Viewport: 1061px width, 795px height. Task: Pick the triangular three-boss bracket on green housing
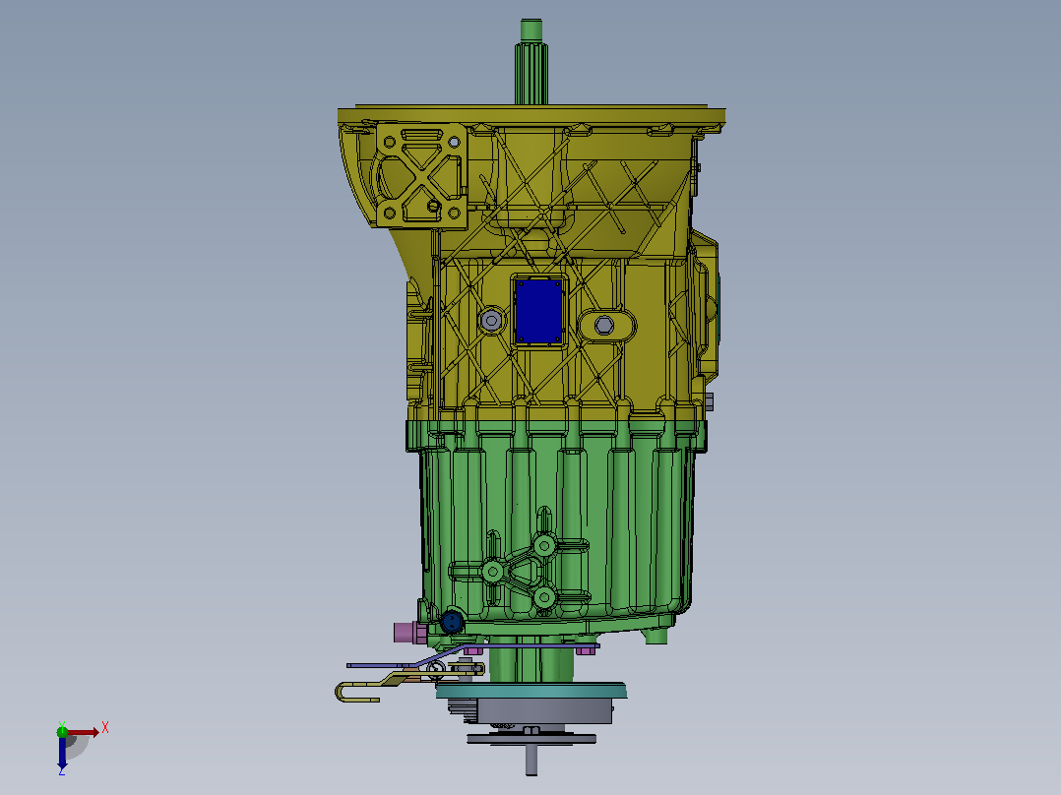tap(522, 571)
